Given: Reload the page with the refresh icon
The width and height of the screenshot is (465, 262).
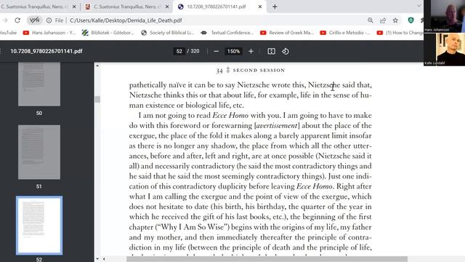Looking at the screenshot, I should tap(17, 20).
